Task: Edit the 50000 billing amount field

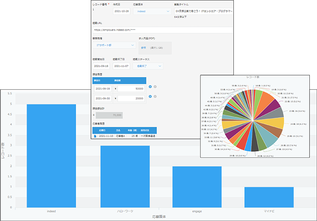Action: coord(131,89)
